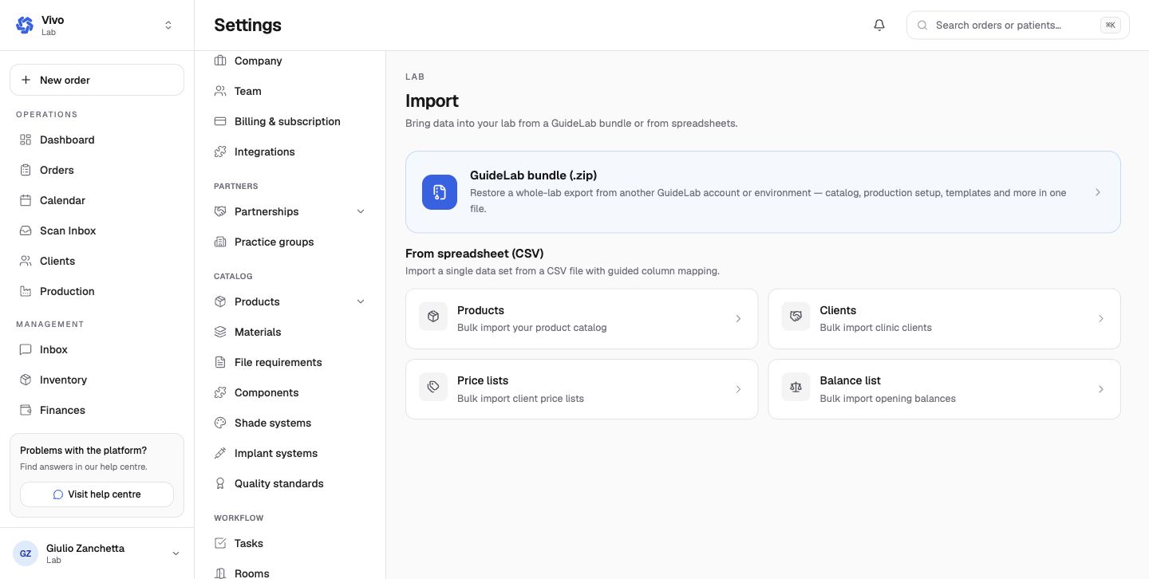Click the Practice groups building icon
Screen dimensions: 1149x579
220,242
